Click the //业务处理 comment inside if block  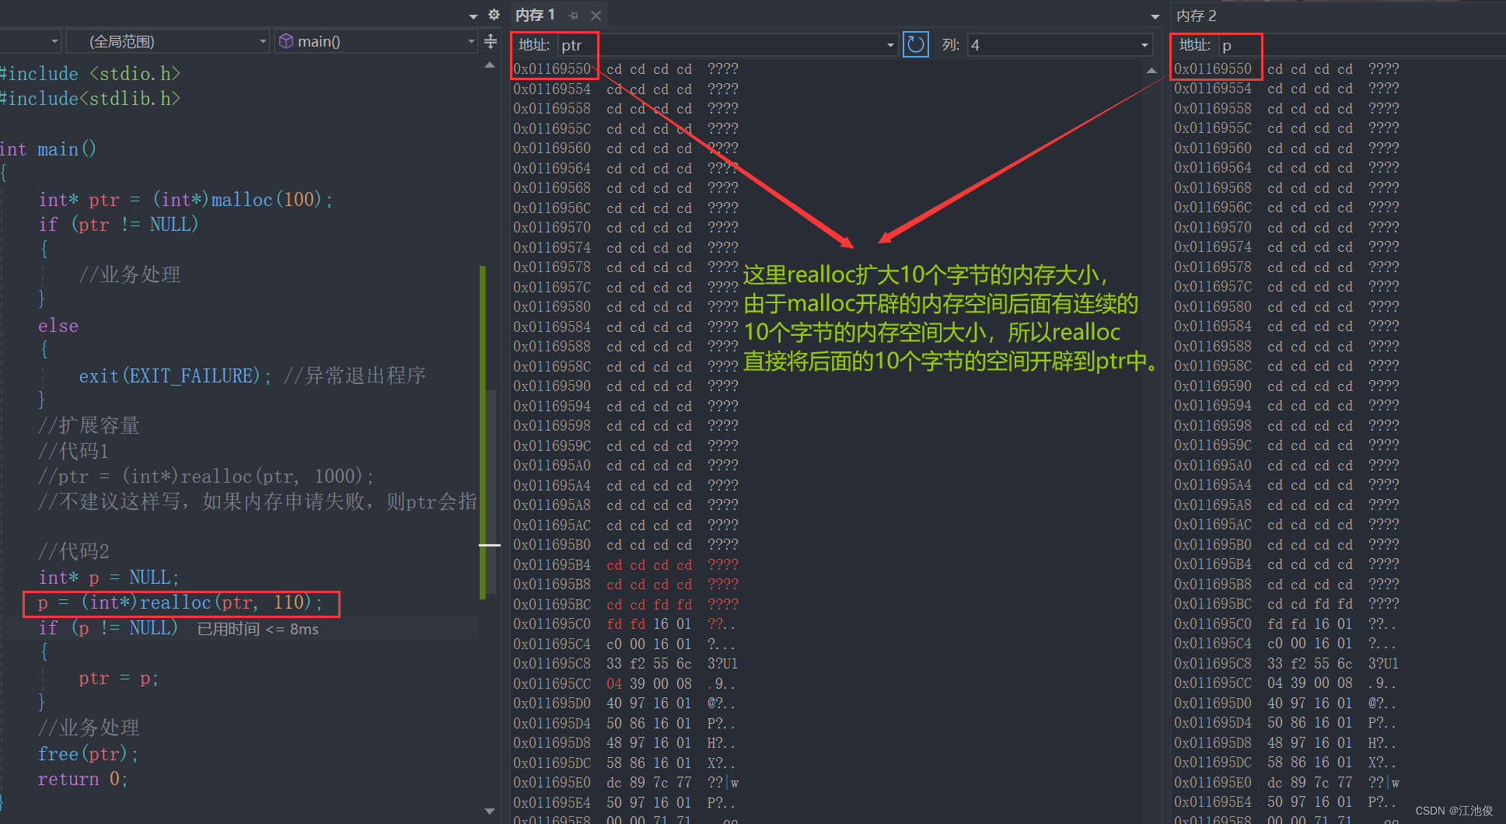pos(129,274)
